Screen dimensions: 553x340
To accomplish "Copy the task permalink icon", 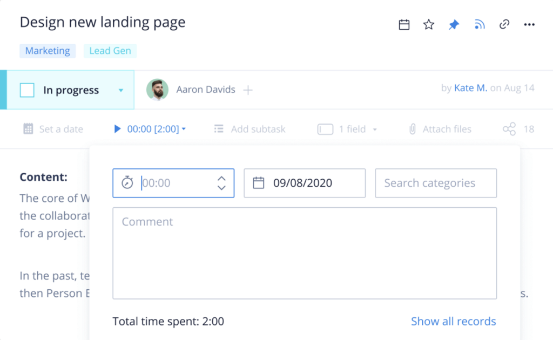I will [x=504, y=24].
